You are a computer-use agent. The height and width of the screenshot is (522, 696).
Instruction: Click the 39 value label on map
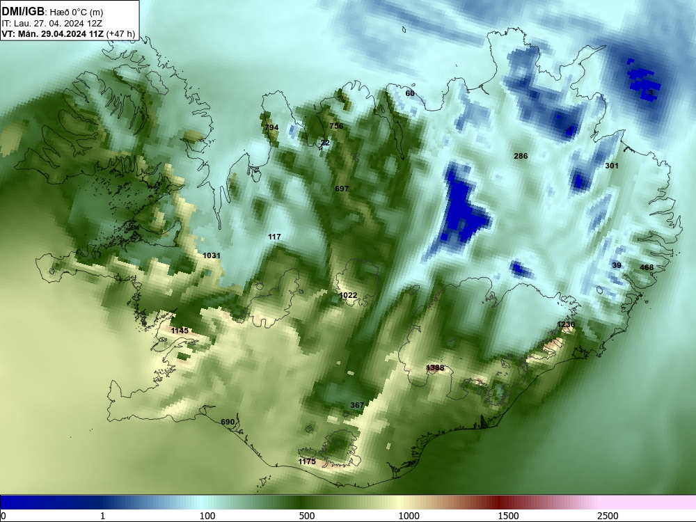point(617,265)
